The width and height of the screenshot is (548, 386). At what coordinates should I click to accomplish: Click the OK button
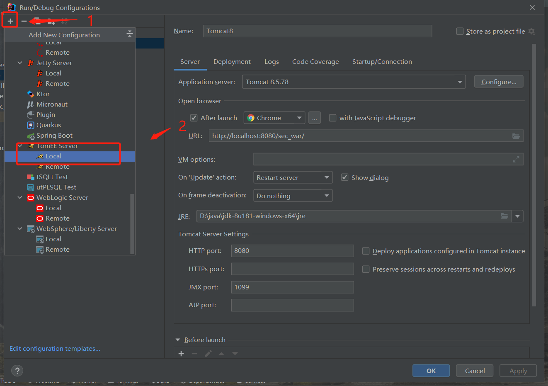431,371
